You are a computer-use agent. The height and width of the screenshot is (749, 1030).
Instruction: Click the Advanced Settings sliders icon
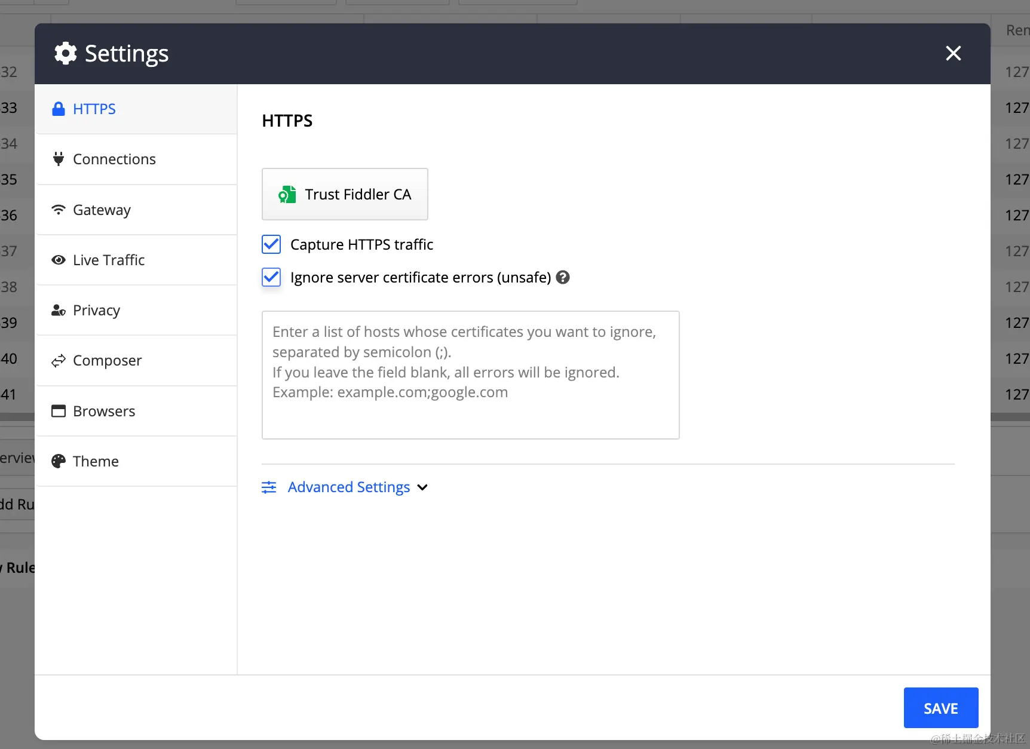pyautogui.click(x=269, y=487)
